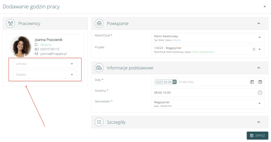Image resolution: width=271 pixels, height=142 pixels.
Task: Remove the 2023-04-06 date chip
Action: [x=174, y=82]
